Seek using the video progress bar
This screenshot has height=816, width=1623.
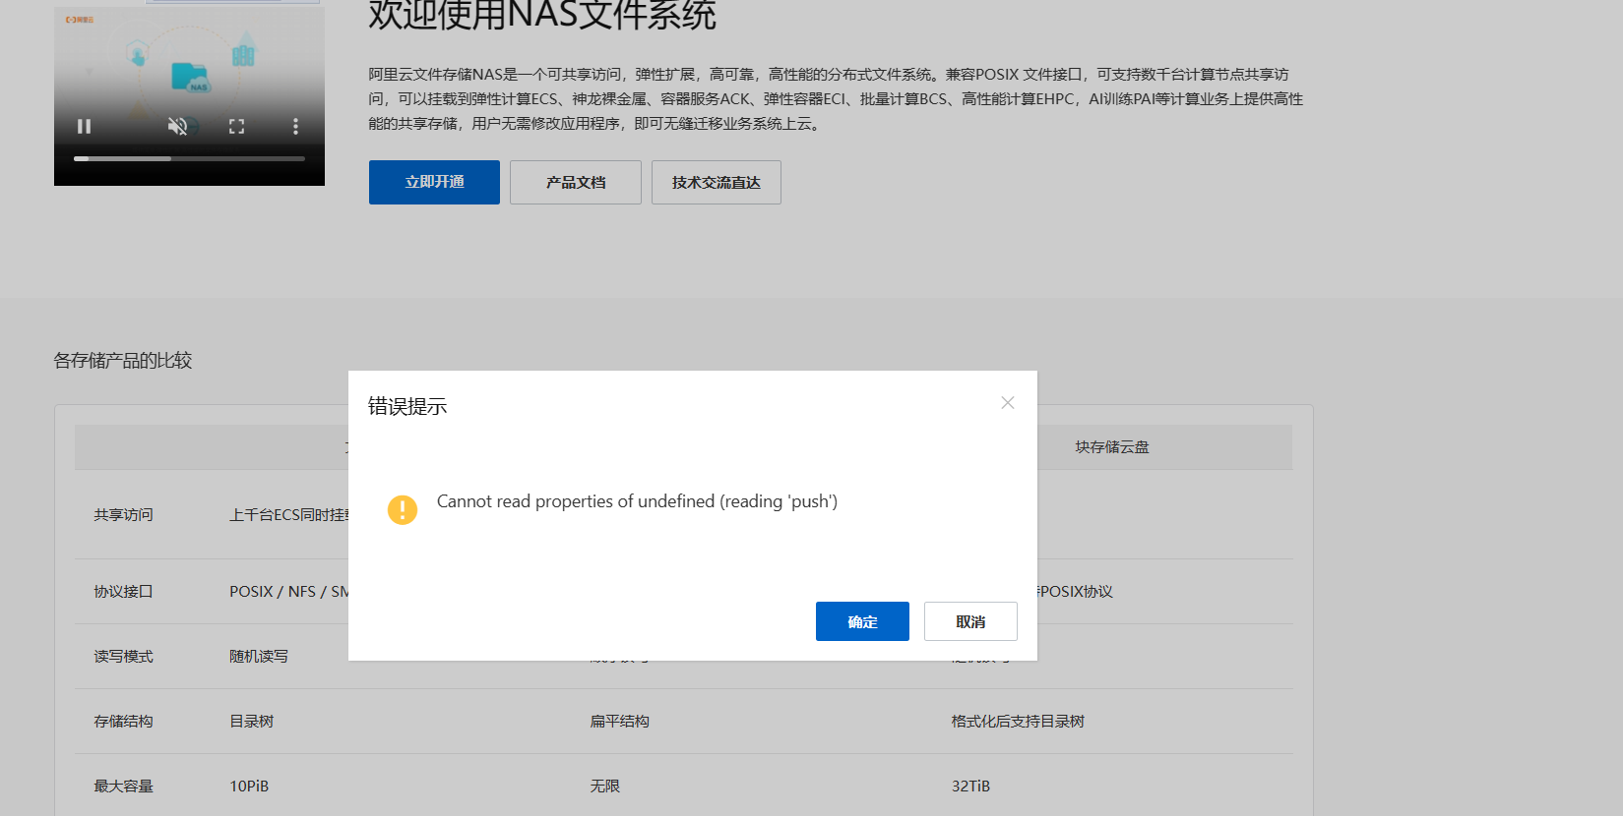pyautogui.click(x=189, y=158)
